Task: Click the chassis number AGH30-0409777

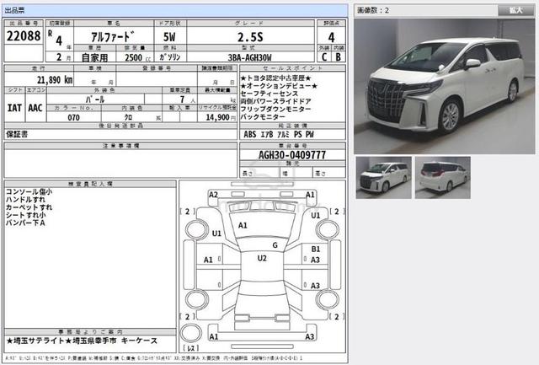Action: [x=292, y=155]
